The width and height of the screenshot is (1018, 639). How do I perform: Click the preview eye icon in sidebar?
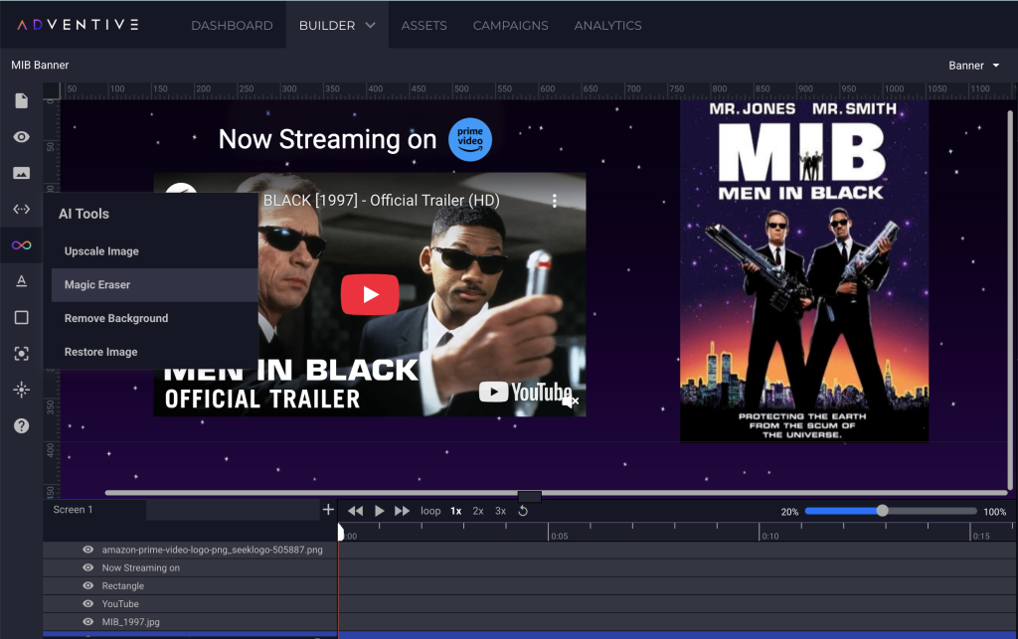(22, 137)
